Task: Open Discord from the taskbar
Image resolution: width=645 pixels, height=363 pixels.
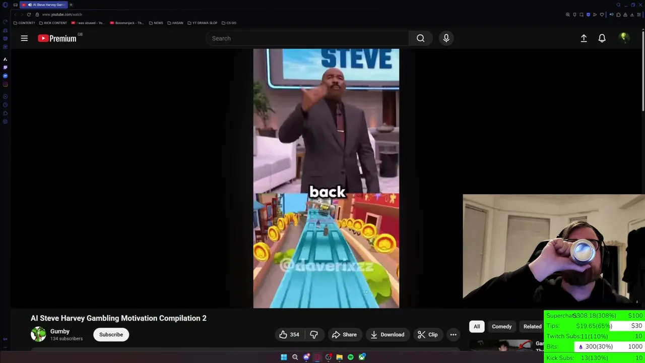Action: click(x=306, y=357)
